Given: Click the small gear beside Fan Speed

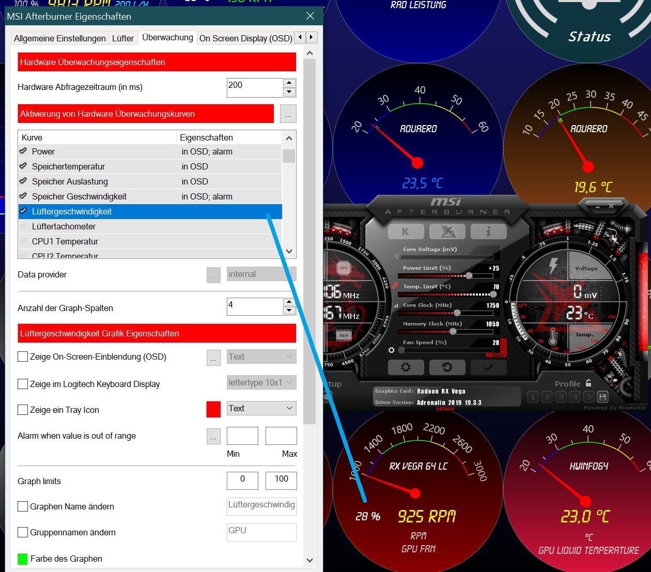Looking at the screenshot, I should point(391,350).
